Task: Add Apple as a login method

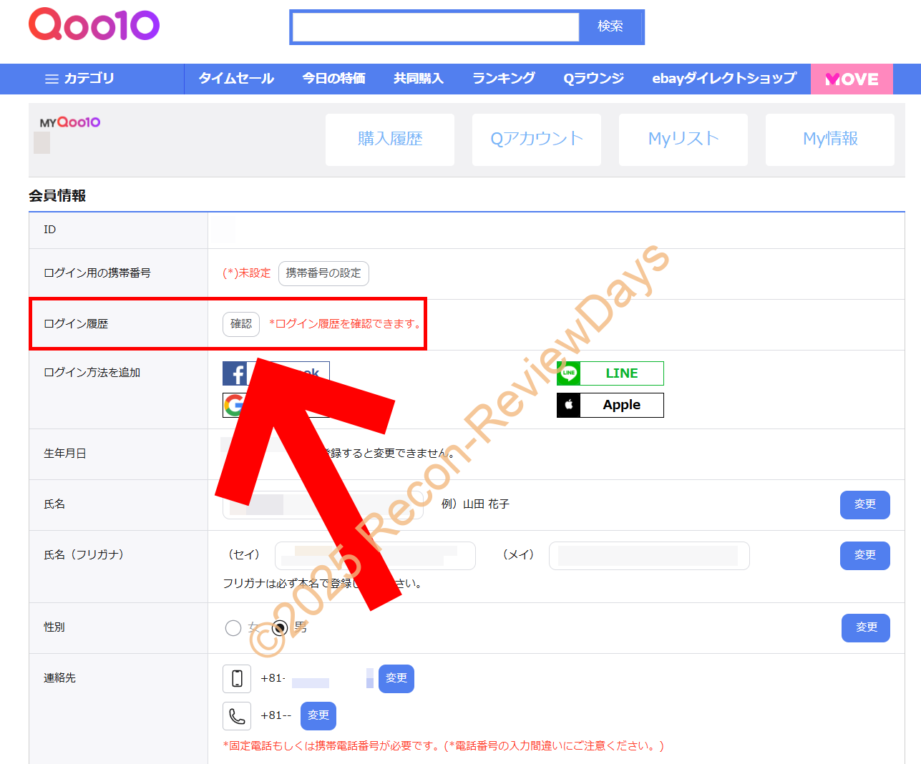Action: click(610, 405)
